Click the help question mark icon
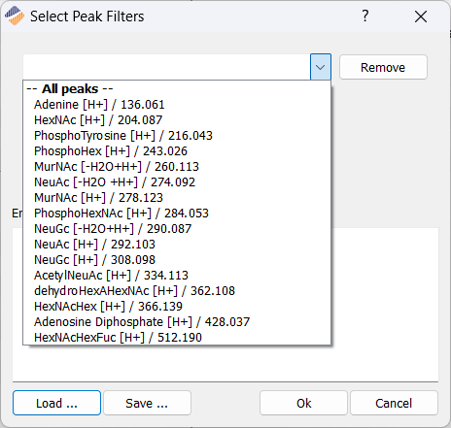 (x=365, y=16)
